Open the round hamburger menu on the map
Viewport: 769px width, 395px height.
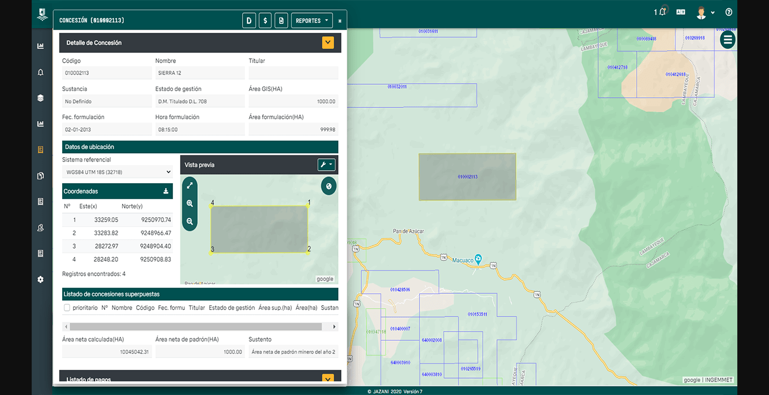pos(728,40)
